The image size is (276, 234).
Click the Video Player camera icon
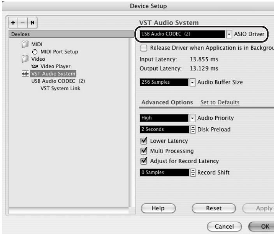click(x=35, y=66)
